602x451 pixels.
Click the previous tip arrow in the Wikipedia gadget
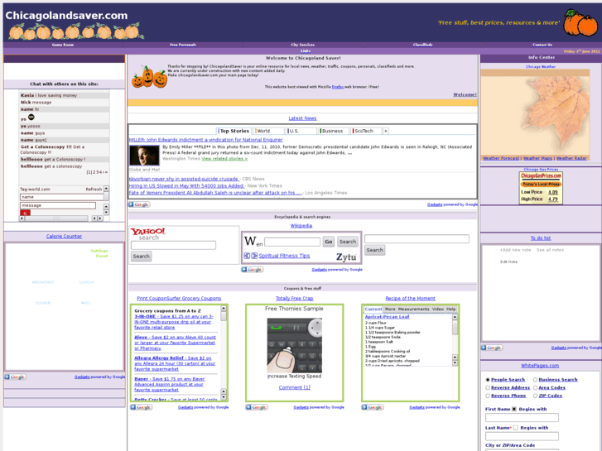click(x=247, y=256)
